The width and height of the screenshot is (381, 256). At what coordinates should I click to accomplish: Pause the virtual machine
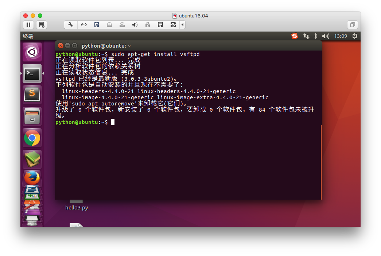[x=28, y=25]
